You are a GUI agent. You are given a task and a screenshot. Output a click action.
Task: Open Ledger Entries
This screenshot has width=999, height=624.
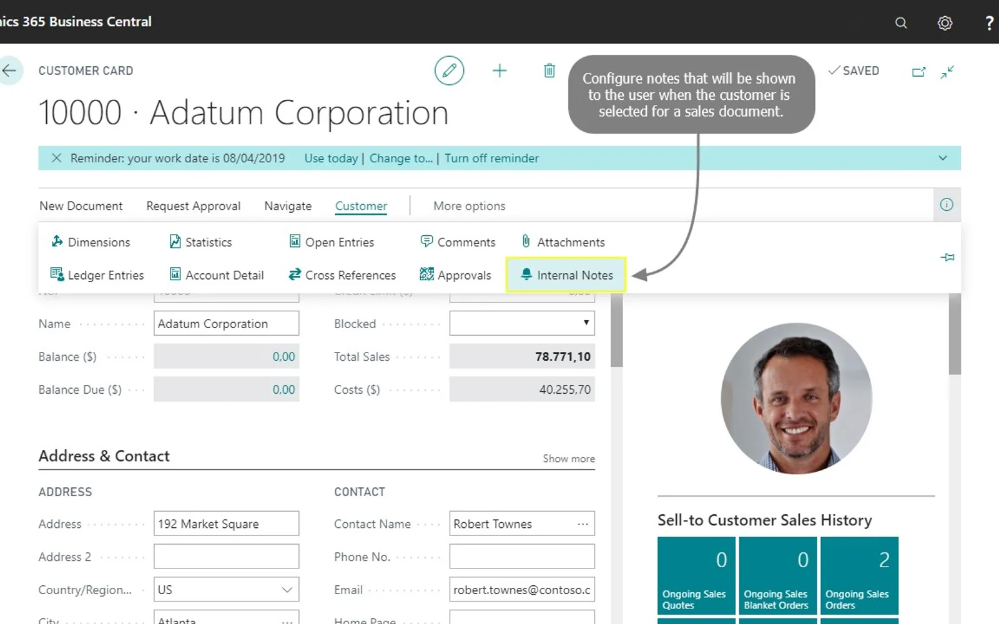(x=97, y=275)
